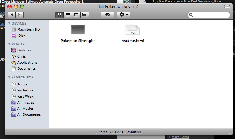Image resolution: width=235 pixels, height=139 pixels.
Task: Select the Macintosh HD drive icon
Action: pos(14,29)
